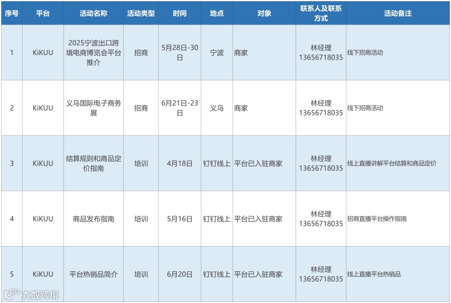Viewport: 451px width, 303px height.
Task: Select the 活动名称 column header
Action: pyautogui.click(x=94, y=13)
